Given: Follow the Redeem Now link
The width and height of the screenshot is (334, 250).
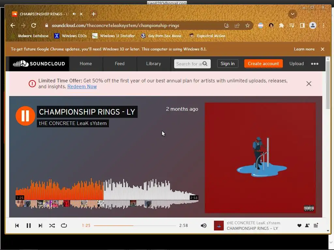Looking at the screenshot, I should (x=82, y=87).
